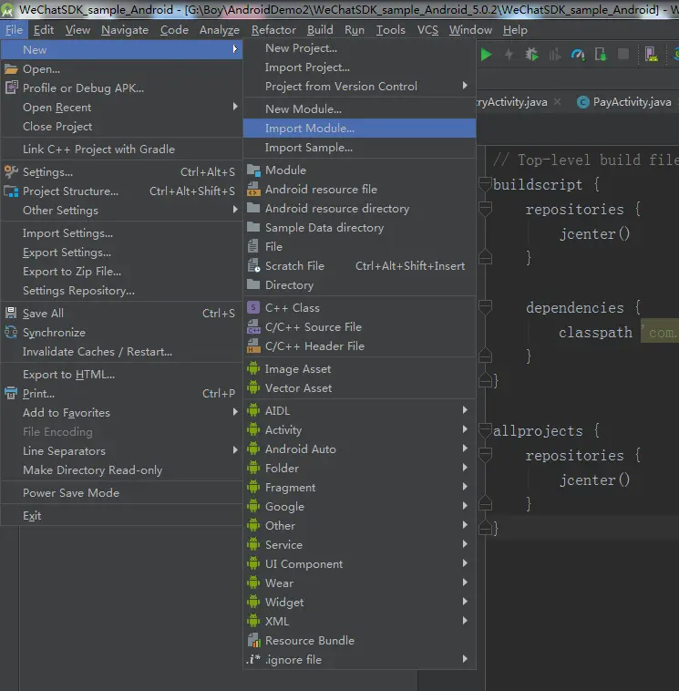
Task: Select Sample Data directory entry
Action: tap(359, 227)
